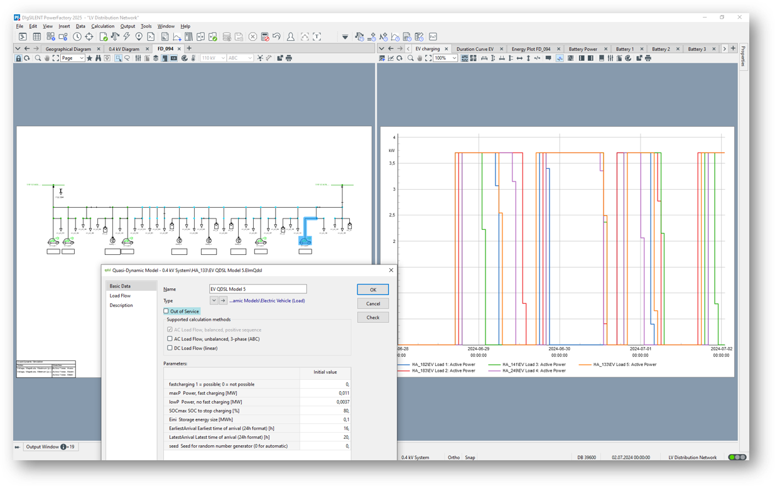Tick the DC Load Flow (linear) checkbox
The width and height of the screenshot is (775, 486).
click(170, 348)
